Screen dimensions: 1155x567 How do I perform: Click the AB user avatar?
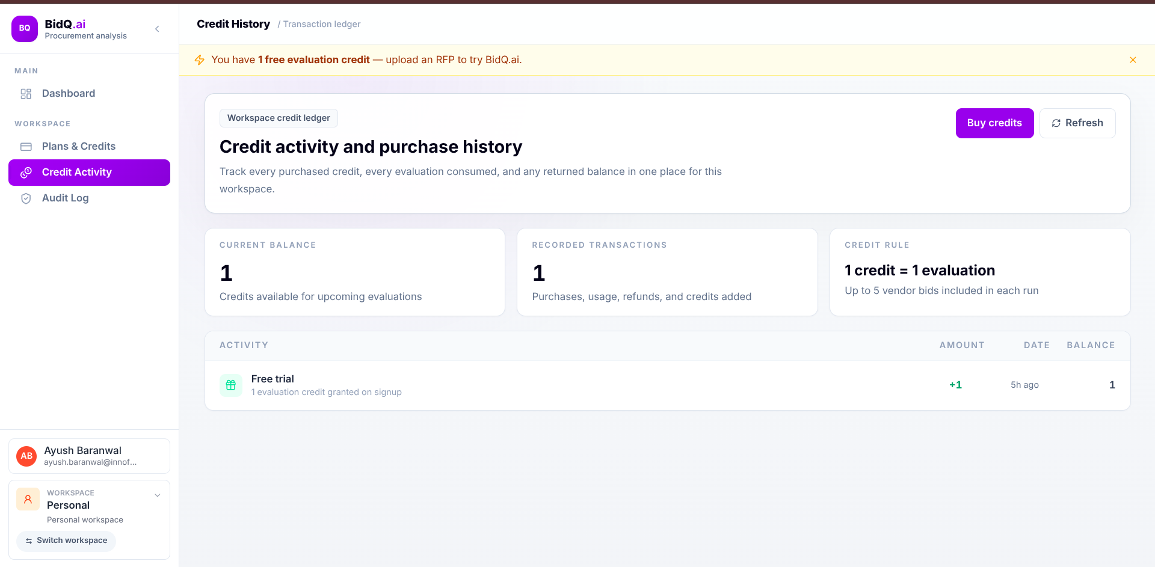pyautogui.click(x=26, y=456)
